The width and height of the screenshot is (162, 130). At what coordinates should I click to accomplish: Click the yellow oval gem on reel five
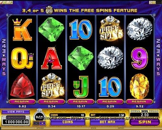tap(140, 86)
